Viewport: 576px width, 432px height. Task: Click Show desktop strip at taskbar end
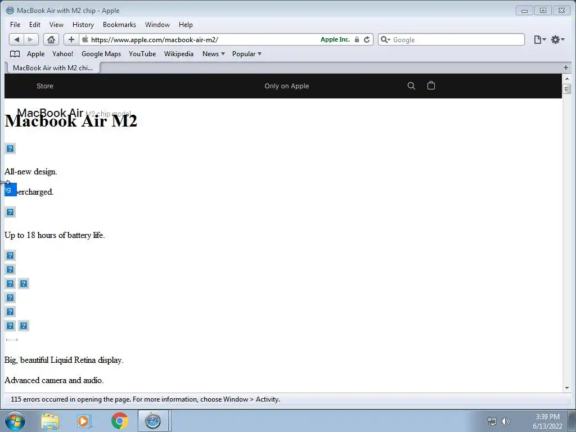click(x=572, y=421)
